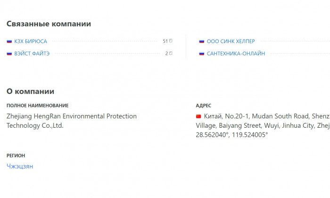Image resolution: width=330 pixels, height=198 pixels.
Task: Click the China flag in the address
Action: coord(198,116)
